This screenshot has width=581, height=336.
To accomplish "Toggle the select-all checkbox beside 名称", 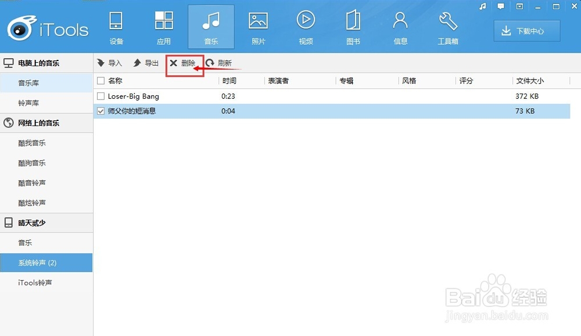I will (x=101, y=80).
